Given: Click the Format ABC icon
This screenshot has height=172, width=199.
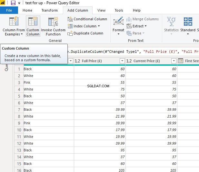Looking at the screenshot, I should coord(119,21).
